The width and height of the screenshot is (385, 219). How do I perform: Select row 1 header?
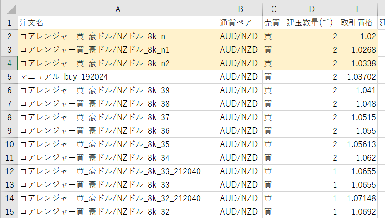[x=9, y=23]
